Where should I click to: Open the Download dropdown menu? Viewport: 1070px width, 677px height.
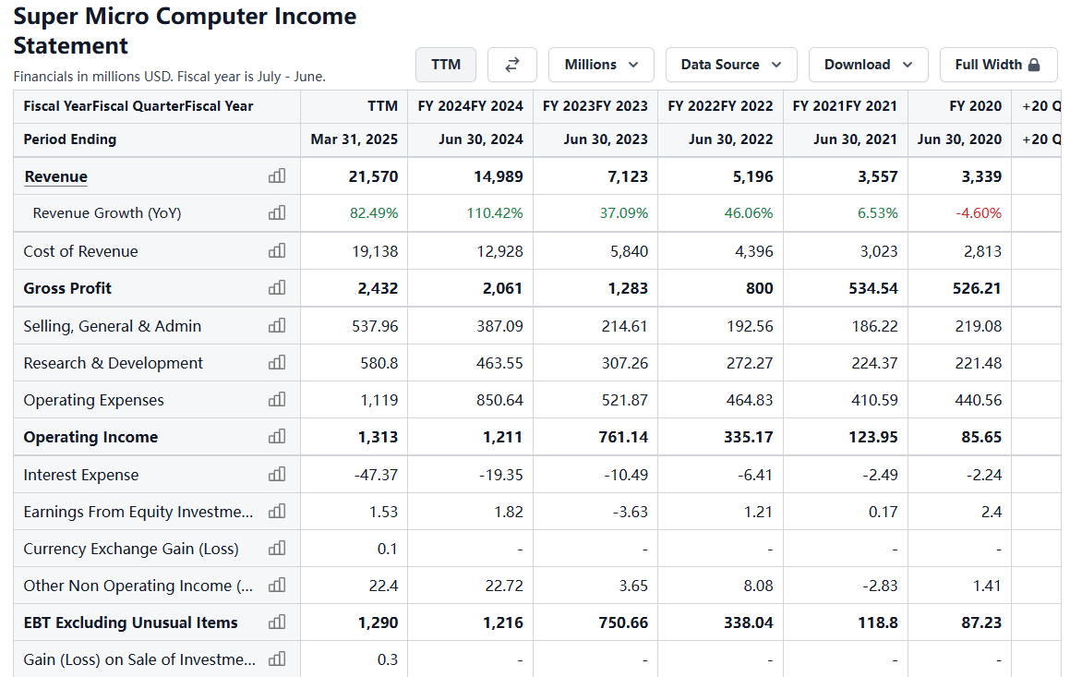868,65
